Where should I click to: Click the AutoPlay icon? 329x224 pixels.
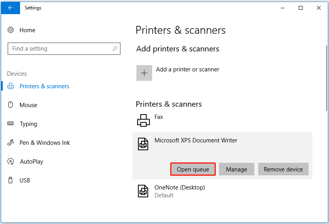pyautogui.click(x=11, y=161)
